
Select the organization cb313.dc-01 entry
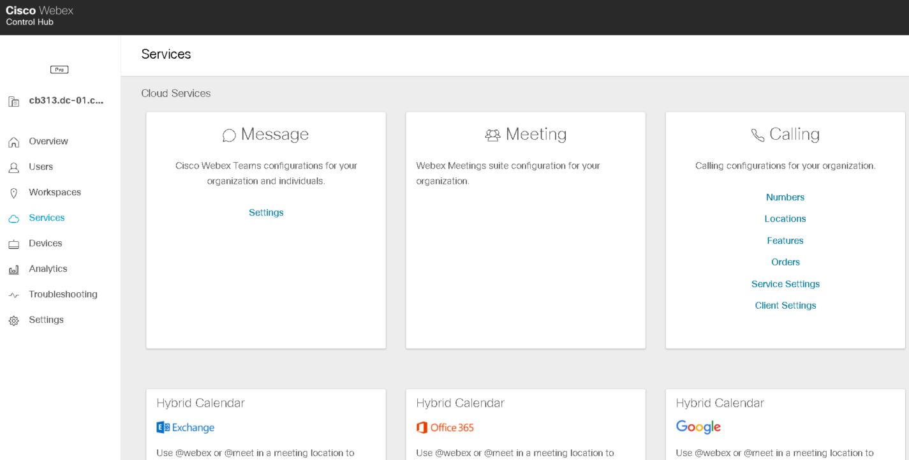point(63,100)
